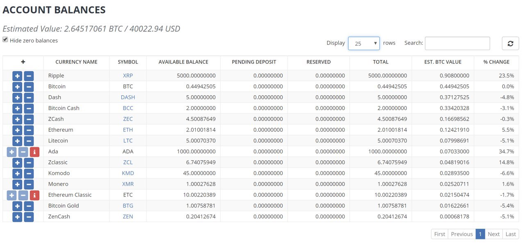Select the minus icon for Bitcoin Cash
The image size is (525, 248).
tap(29, 108)
